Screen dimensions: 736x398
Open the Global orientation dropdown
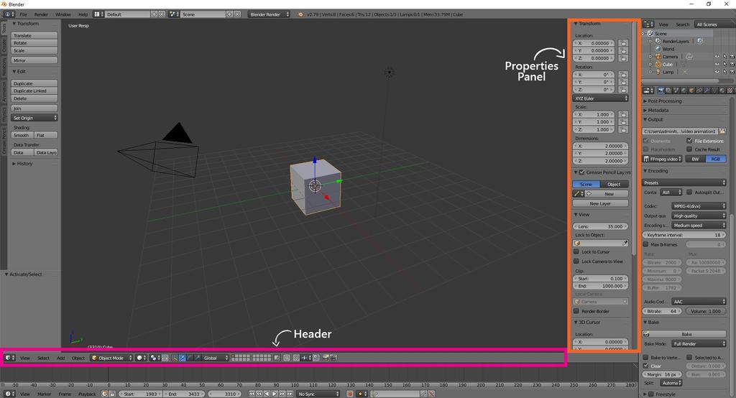216,358
